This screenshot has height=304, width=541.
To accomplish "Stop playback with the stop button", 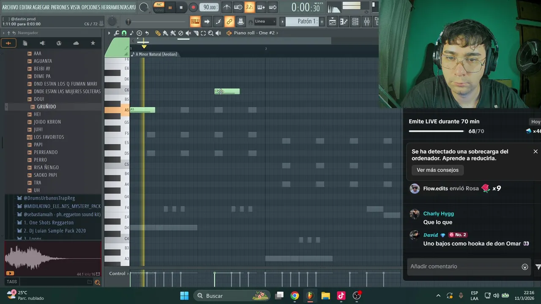I will (x=181, y=7).
